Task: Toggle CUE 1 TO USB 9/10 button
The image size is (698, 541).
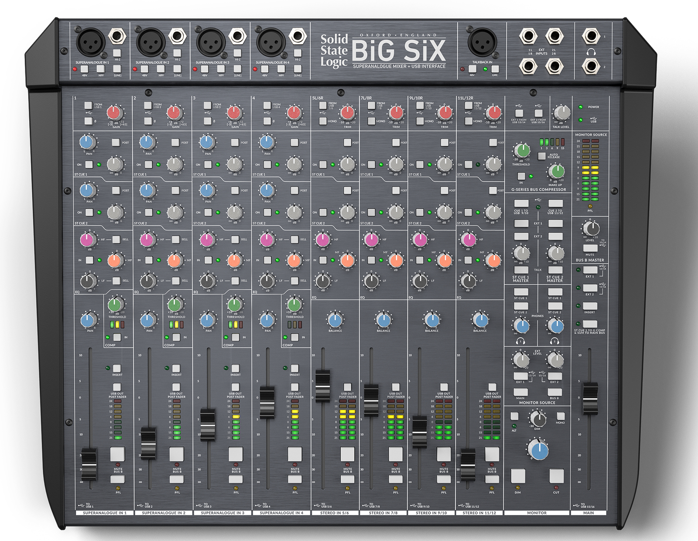Action: tap(521, 204)
